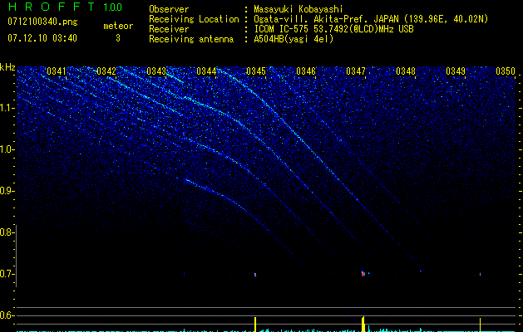This screenshot has width=523, height=332.
Task: Click the 0350 time marker
Action: pos(506,71)
